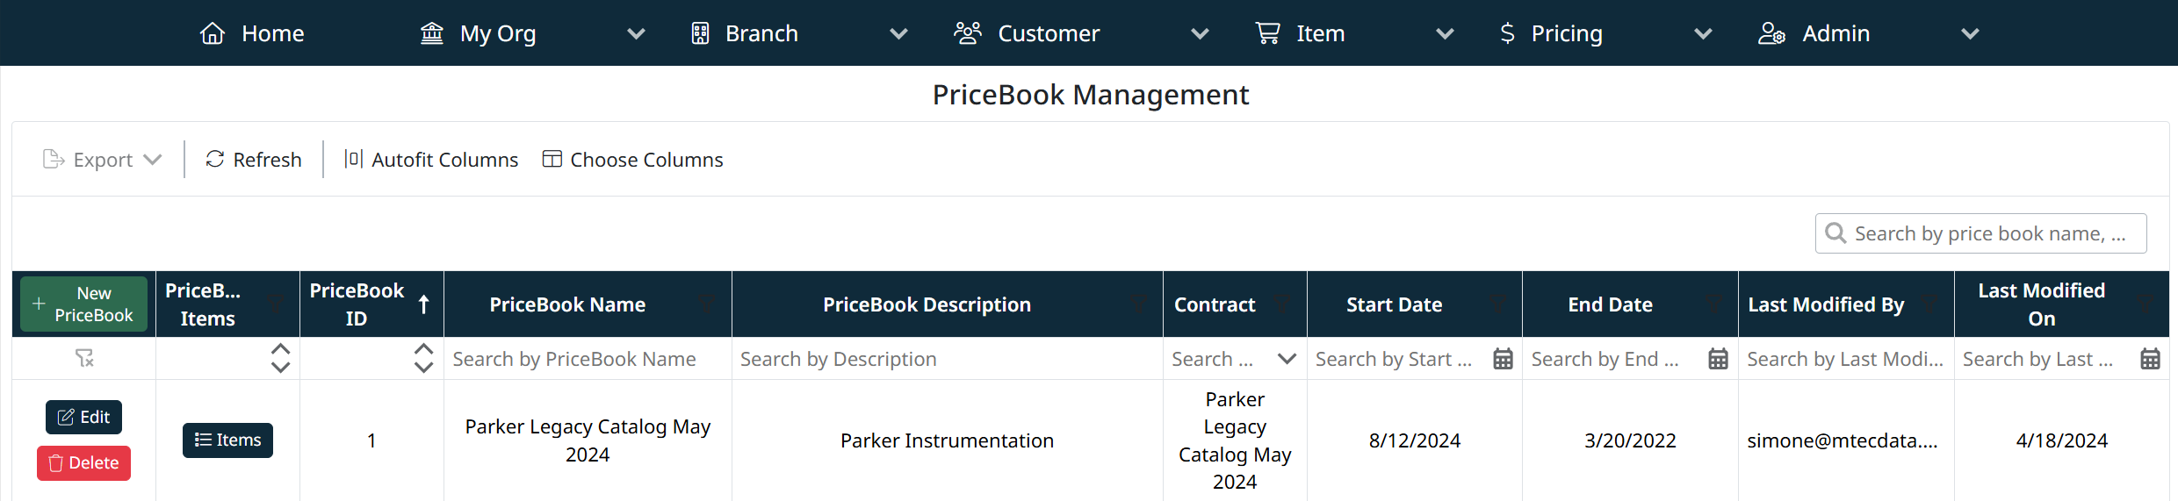
Task: Click the New PriceBook button
Action: (x=84, y=304)
